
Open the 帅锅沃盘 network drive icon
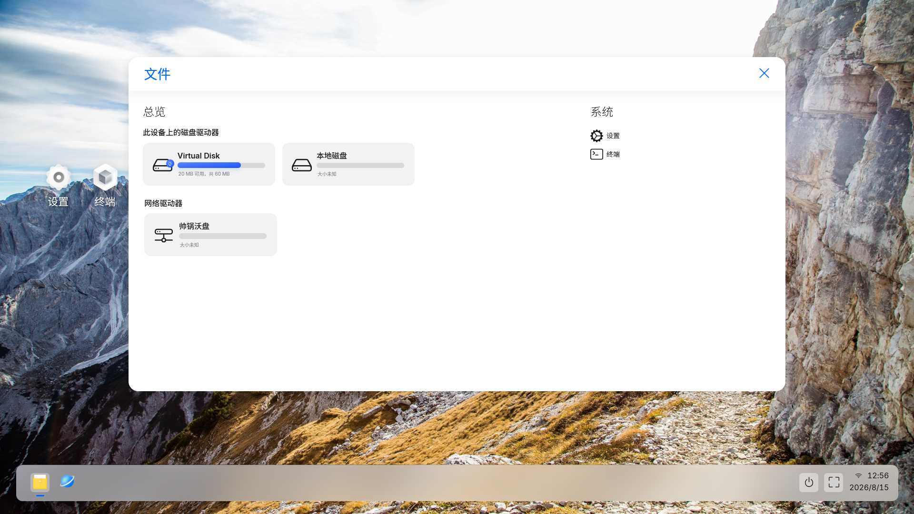164,235
